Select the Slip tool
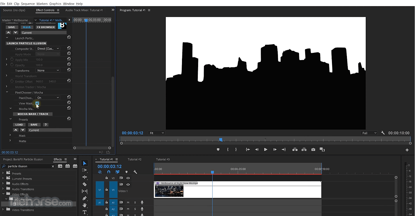This screenshot has width=415, height=216. (x=84, y=191)
